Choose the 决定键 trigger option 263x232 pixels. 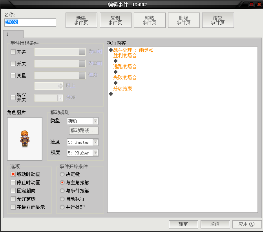click(62, 174)
